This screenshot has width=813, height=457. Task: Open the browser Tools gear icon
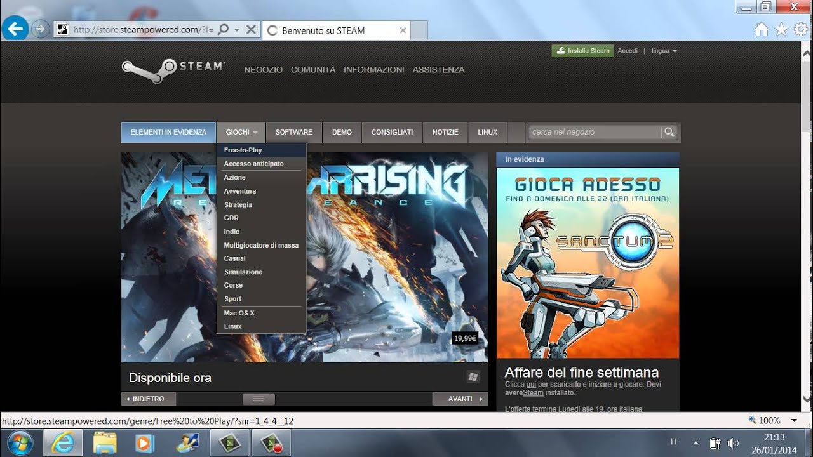[801, 29]
